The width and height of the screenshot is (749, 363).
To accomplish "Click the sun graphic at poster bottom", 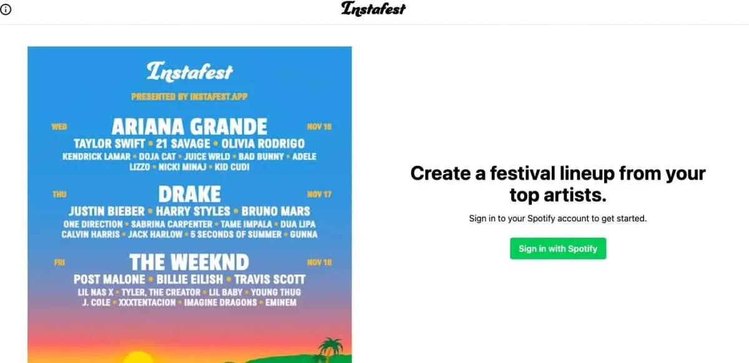I will tap(138, 357).
